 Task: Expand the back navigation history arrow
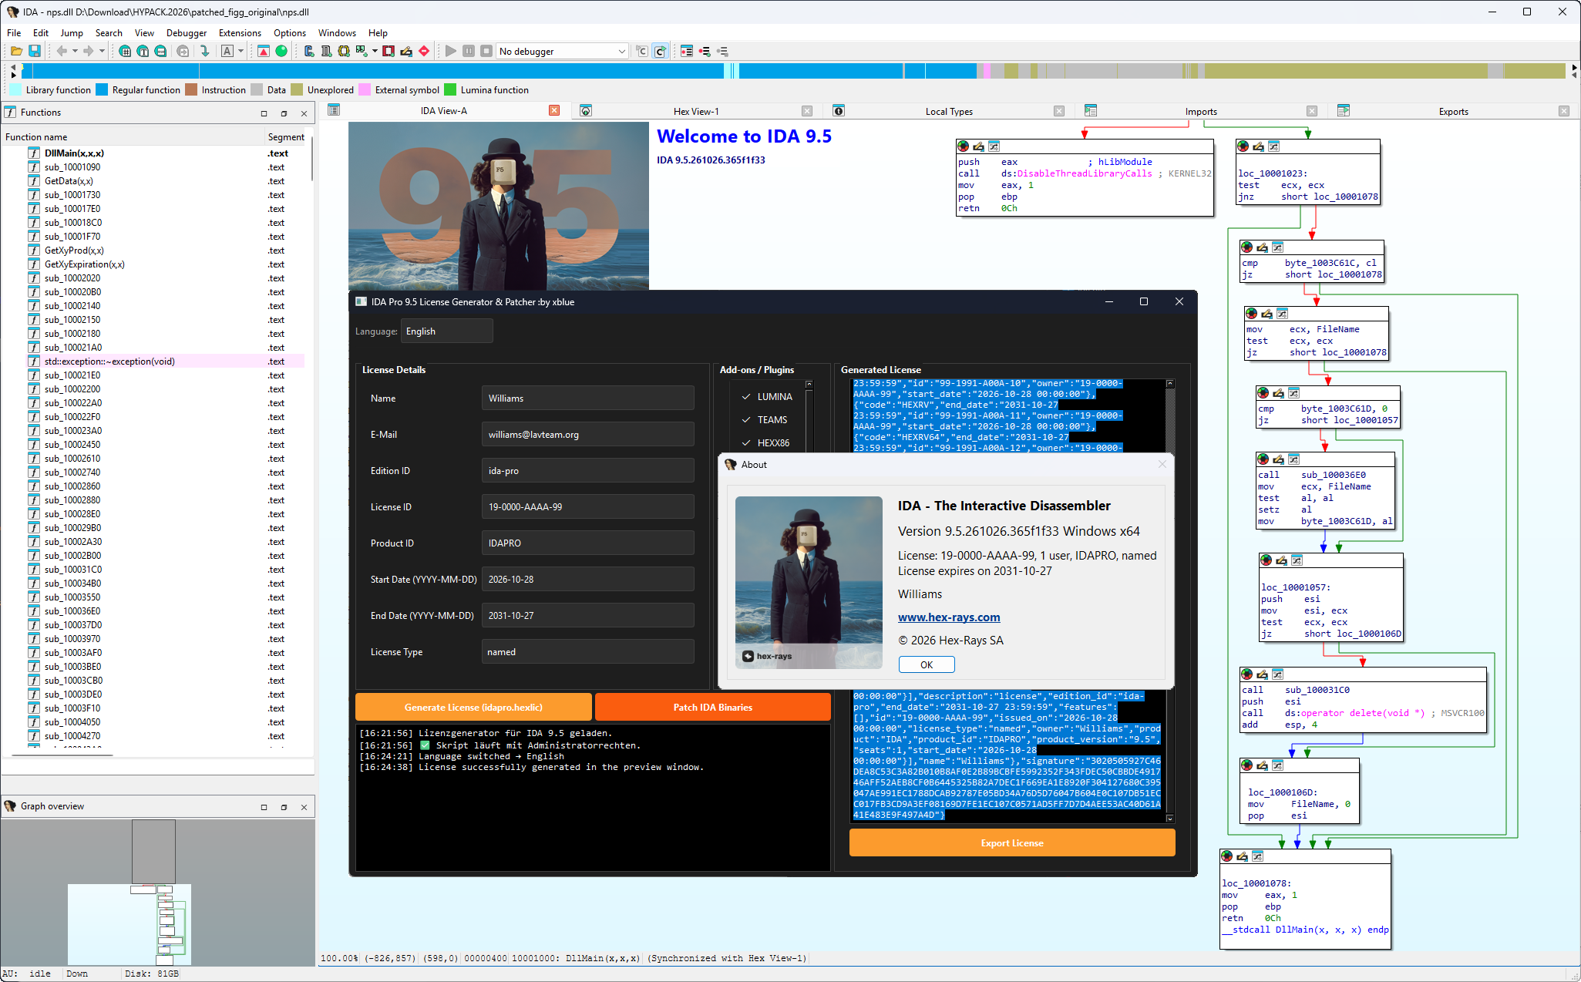tap(75, 51)
